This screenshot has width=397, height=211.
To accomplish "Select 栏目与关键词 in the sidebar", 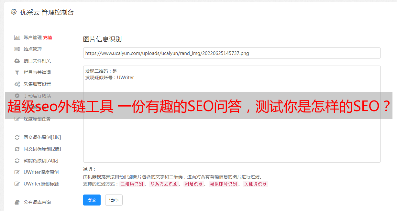I will coord(37,72).
